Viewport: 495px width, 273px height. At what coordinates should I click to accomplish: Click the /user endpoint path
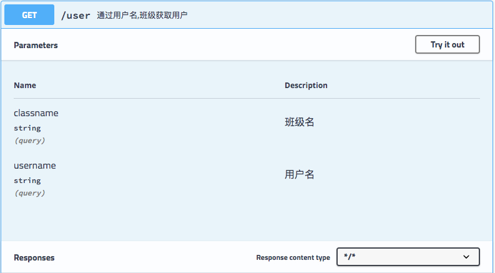tap(75, 16)
